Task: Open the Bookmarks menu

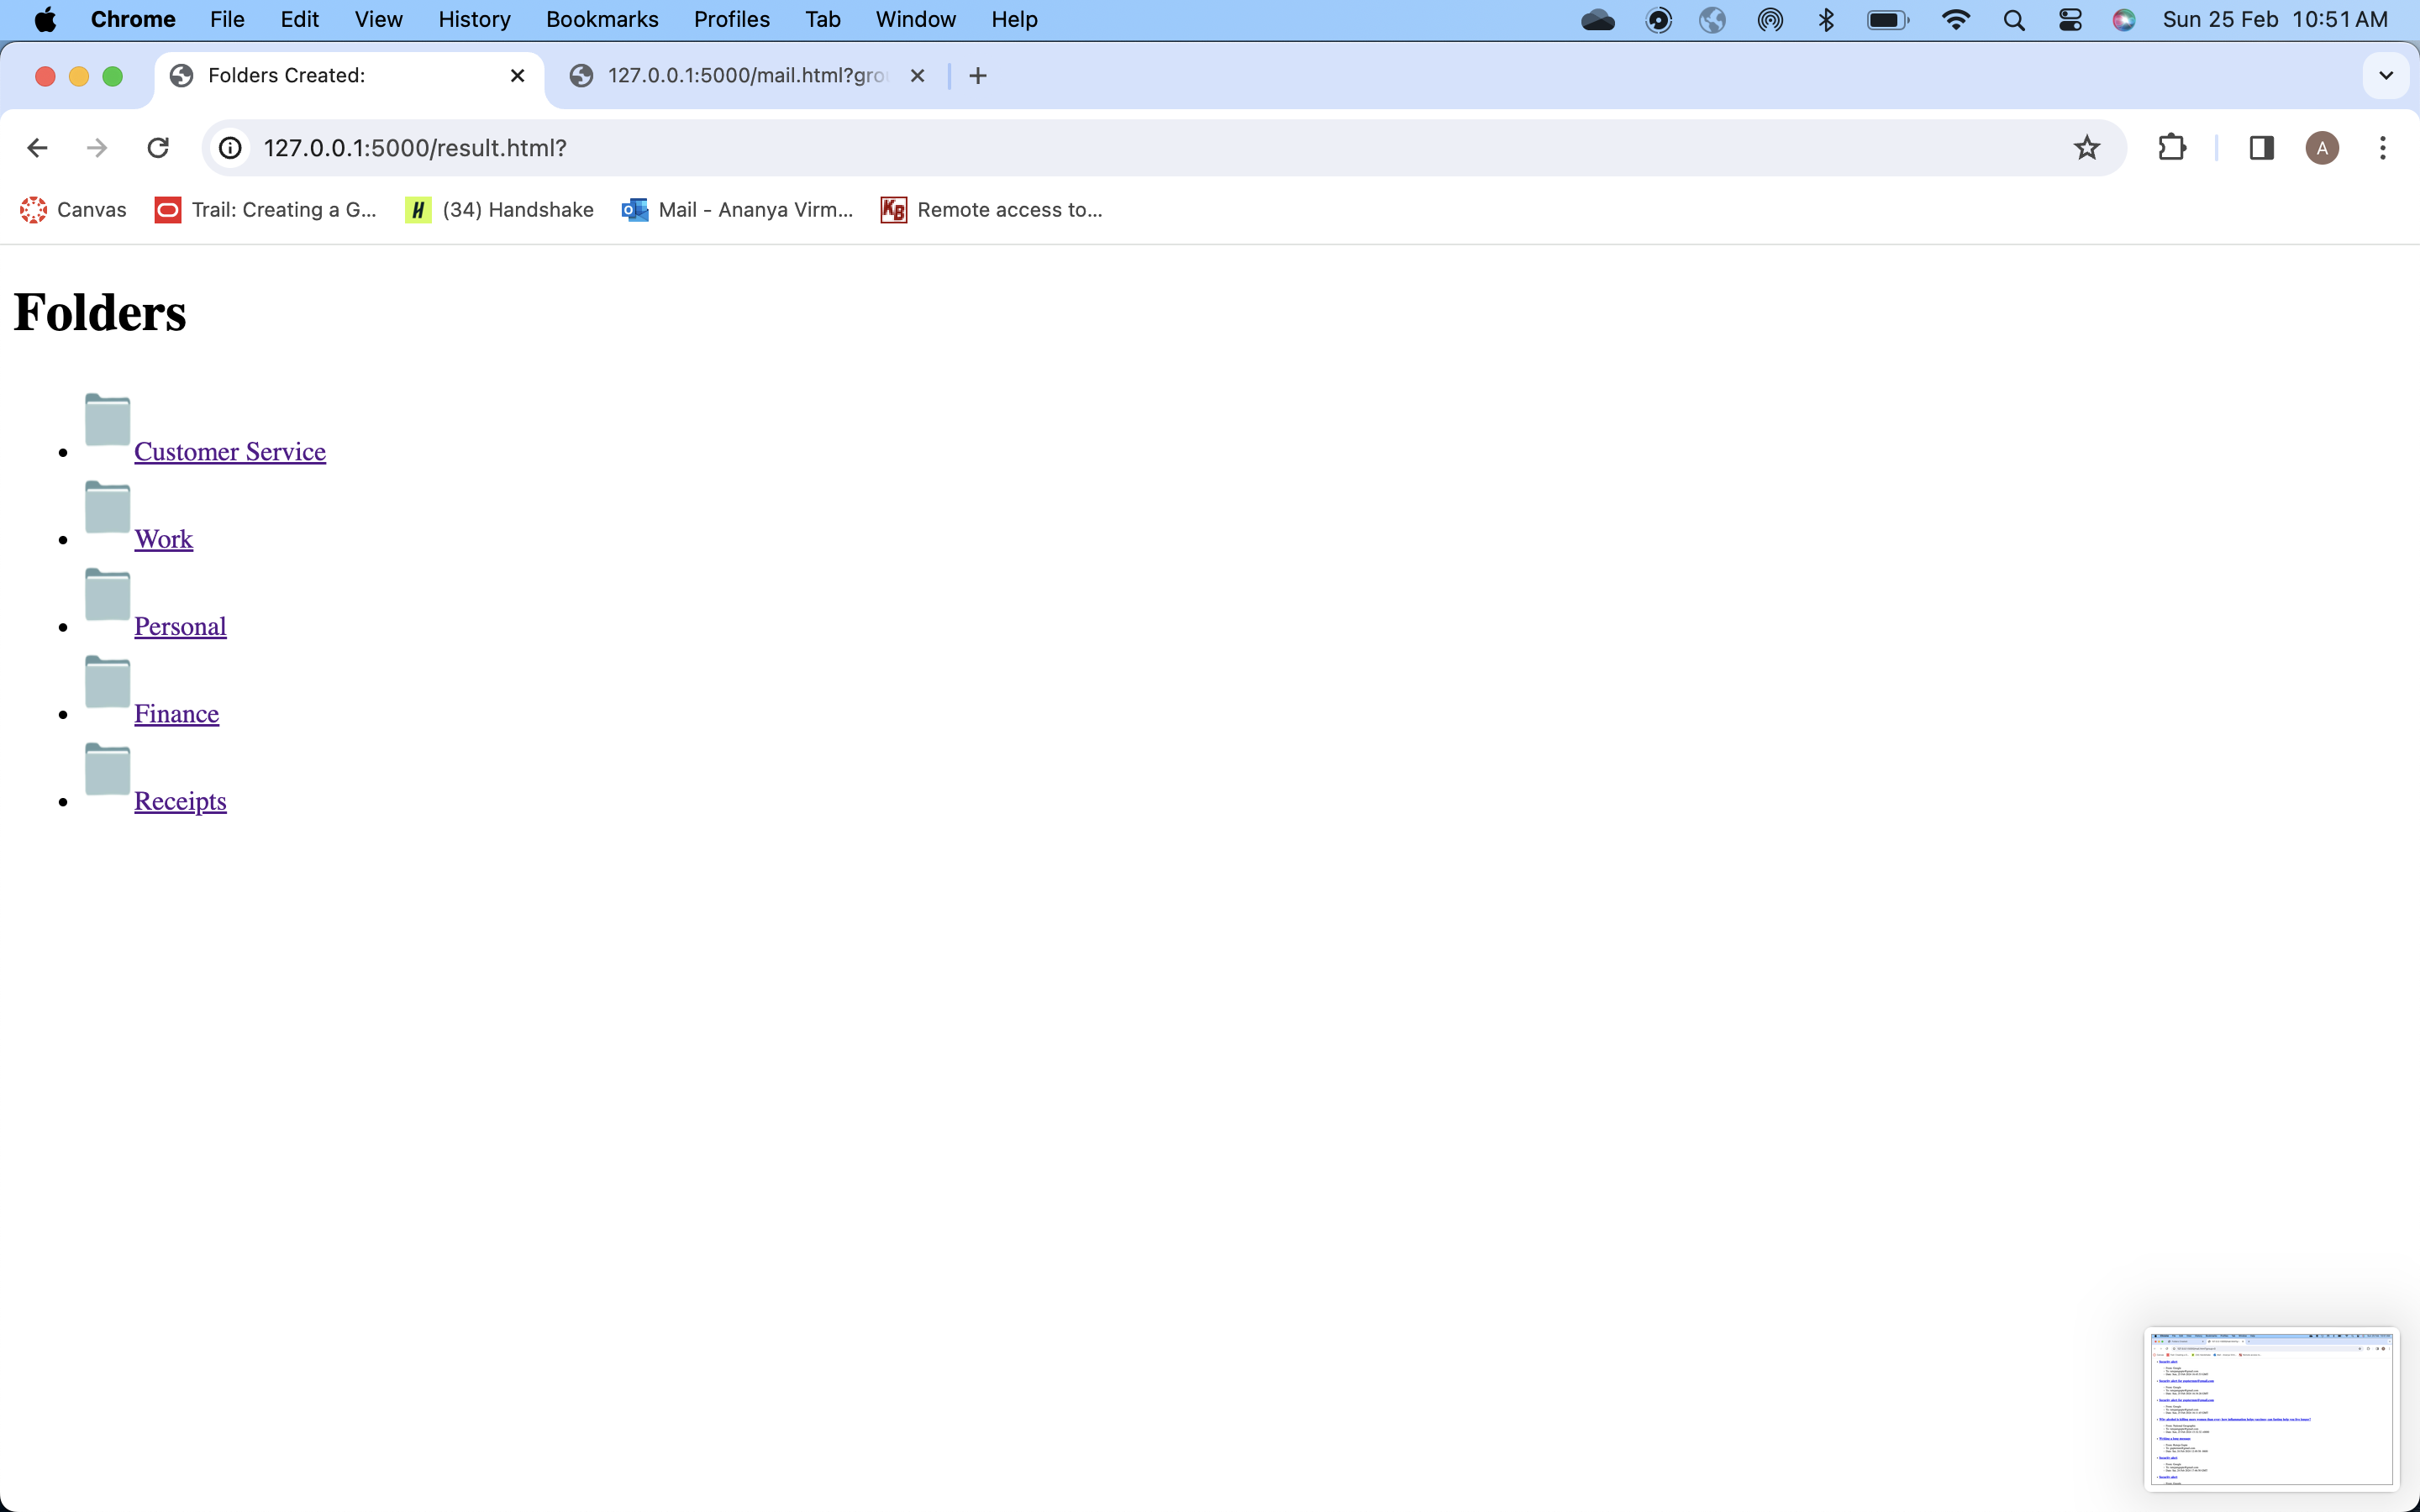Action: coord(601,20)
